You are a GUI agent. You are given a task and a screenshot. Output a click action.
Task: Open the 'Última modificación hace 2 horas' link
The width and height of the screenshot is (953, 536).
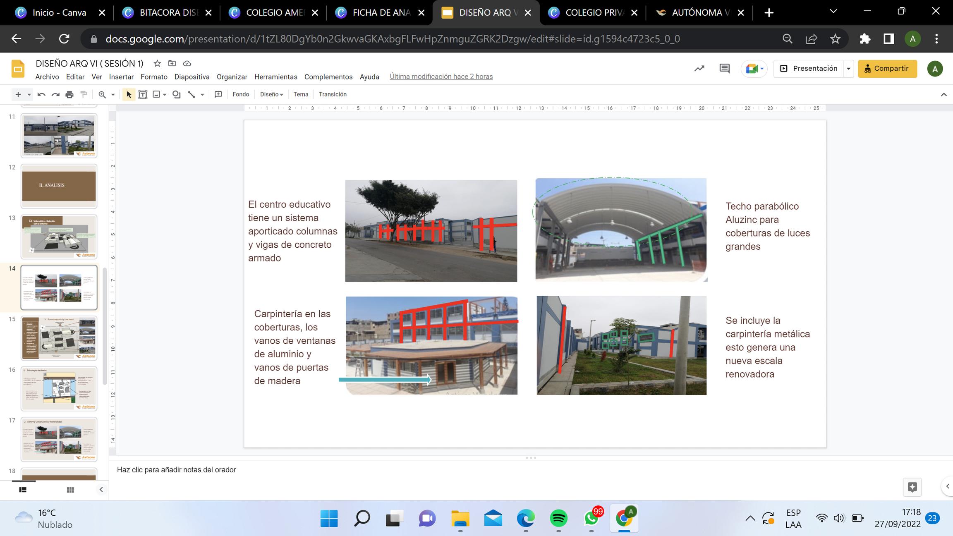pyautogui.click(x=441, y=77)
